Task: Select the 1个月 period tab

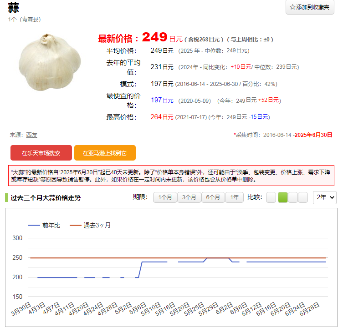Action: 165,197
